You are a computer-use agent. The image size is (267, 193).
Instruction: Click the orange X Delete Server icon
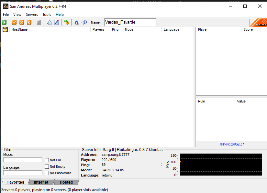[x=22, y=22]
